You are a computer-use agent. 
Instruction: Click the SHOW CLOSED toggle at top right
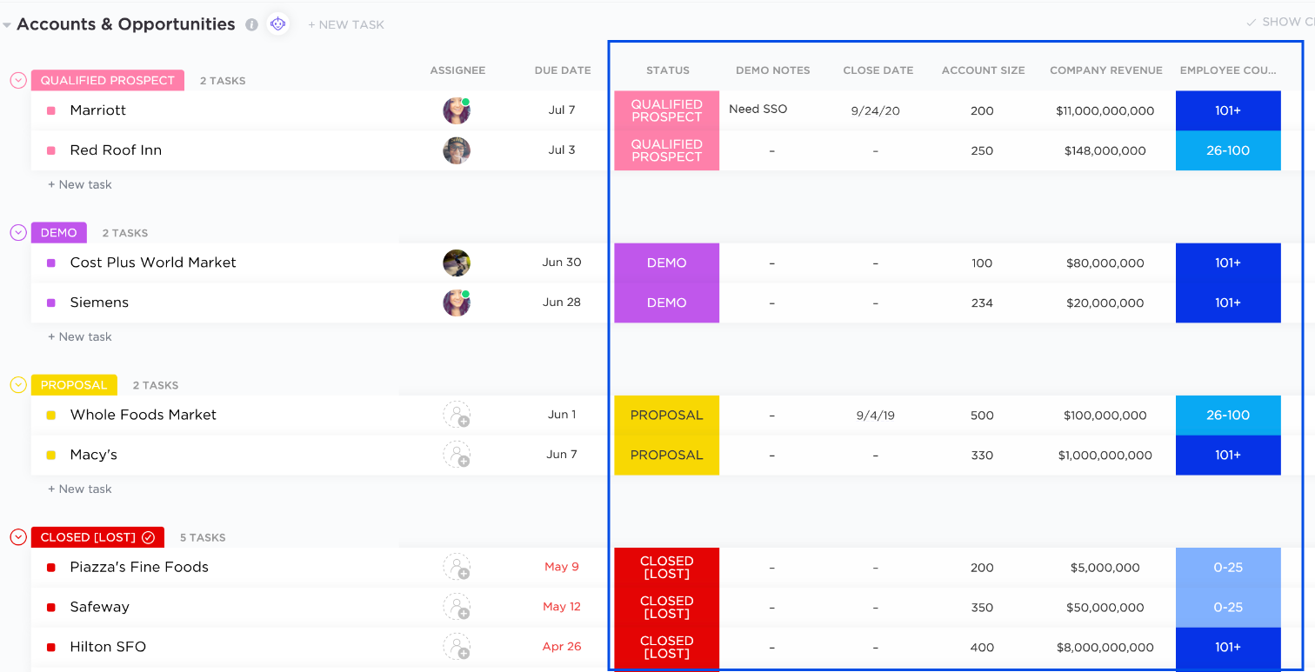pyautogui.click(x=1282, y=22)
